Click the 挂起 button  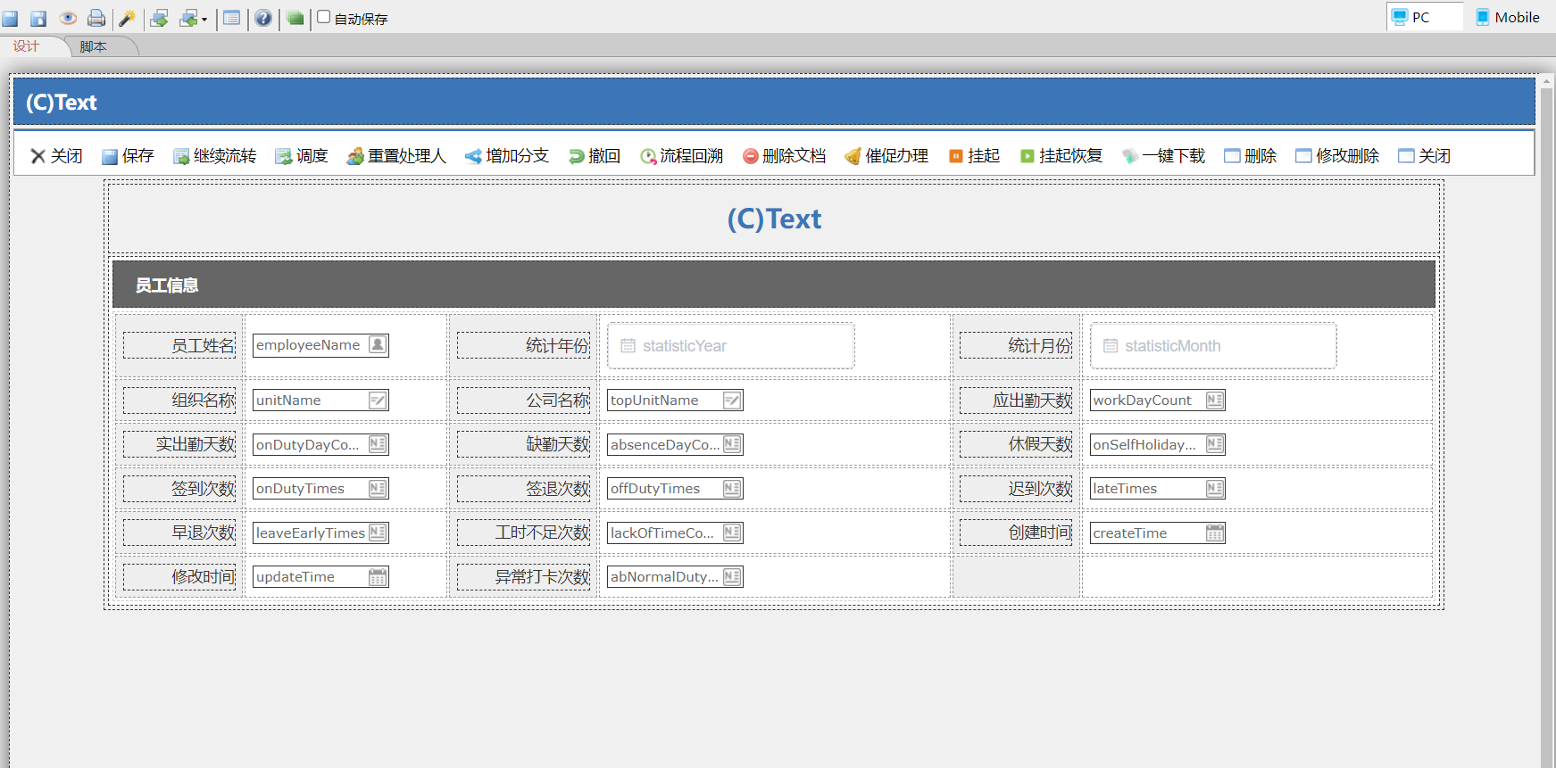pyautogui.click(x=974, y=156)
